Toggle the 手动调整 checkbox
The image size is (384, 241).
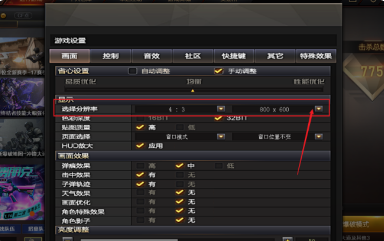219,71
